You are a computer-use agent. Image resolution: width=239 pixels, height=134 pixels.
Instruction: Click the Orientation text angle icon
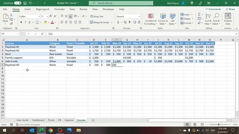click(75, 16)
